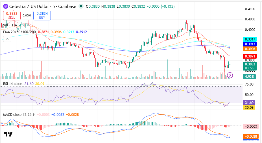Click the 4.92K volume axis label
The height and width of the screenshot is (143, 262).
pyautogui.click(x=250, y=77)
